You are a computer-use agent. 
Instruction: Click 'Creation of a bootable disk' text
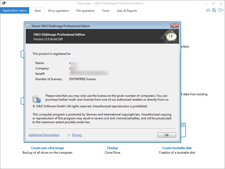(177, 152)
